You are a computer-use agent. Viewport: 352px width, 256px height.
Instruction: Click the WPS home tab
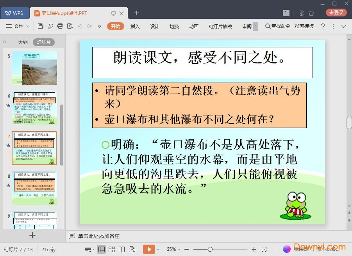(15, 13)
